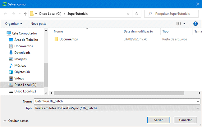The width and height of the screenshot is (202, 127).
Task: Collapse folders with Ocultar pastas
Action: 16,120
